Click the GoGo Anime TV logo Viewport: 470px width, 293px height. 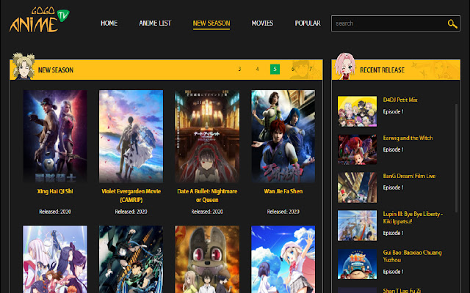(39, 20)
